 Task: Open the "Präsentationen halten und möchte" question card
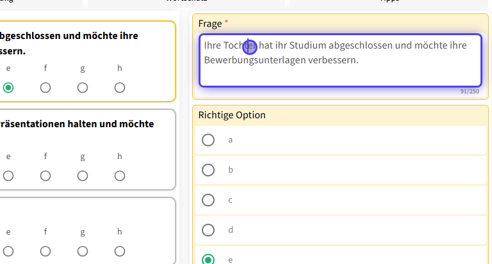[x=77, y=124]
